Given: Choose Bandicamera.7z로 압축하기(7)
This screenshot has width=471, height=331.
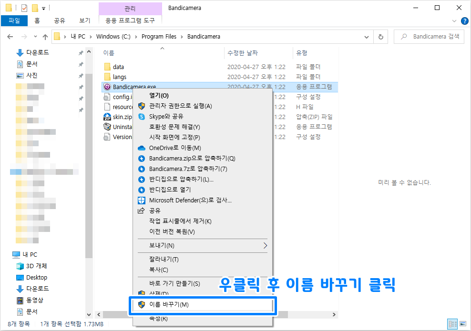Looking at the screenshot, I should click(x=203, y=169).
